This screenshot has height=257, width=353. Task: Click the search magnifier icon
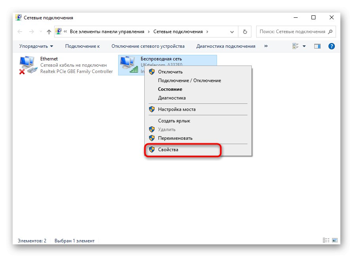(x=330, y=32)
